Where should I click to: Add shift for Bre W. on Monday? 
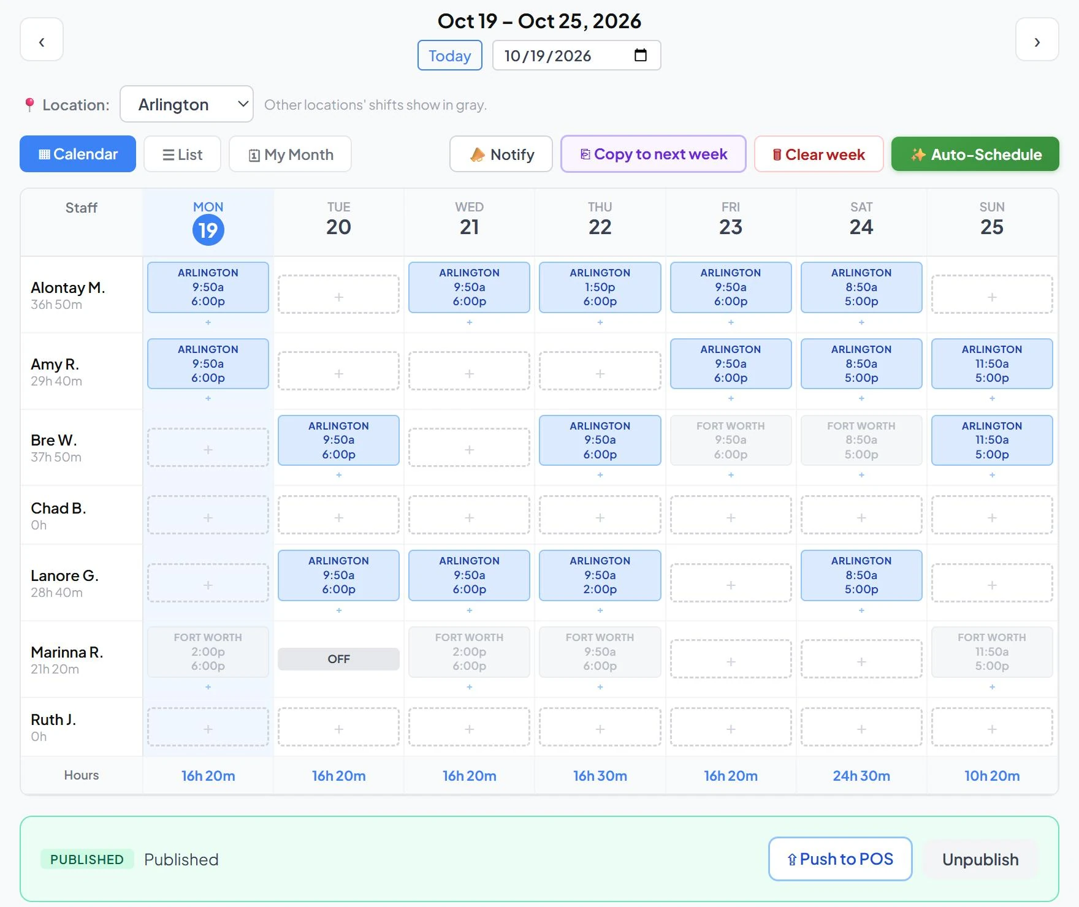pos(208,447)
